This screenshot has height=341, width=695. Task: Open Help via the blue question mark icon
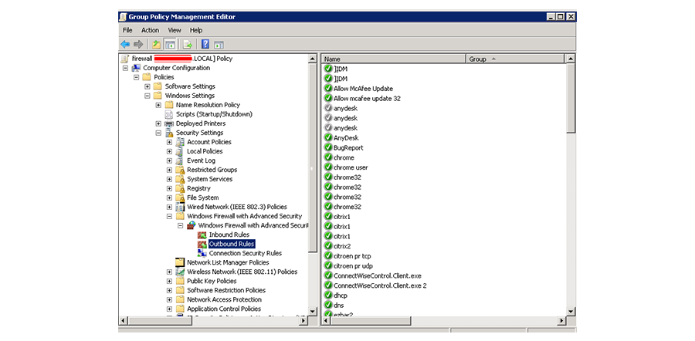tap(205, 44)
